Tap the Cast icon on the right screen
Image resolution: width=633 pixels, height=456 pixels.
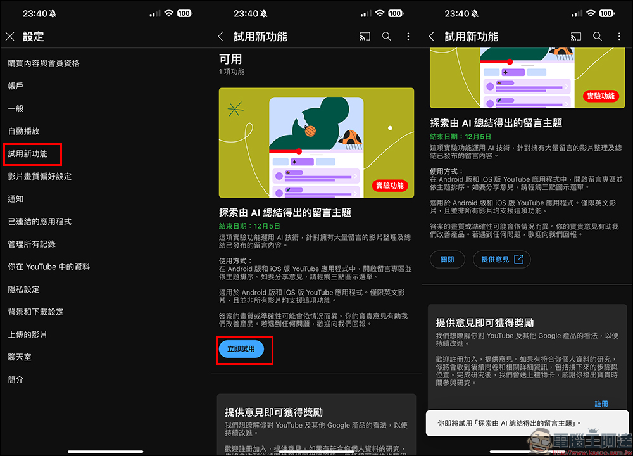click(575, 37)
